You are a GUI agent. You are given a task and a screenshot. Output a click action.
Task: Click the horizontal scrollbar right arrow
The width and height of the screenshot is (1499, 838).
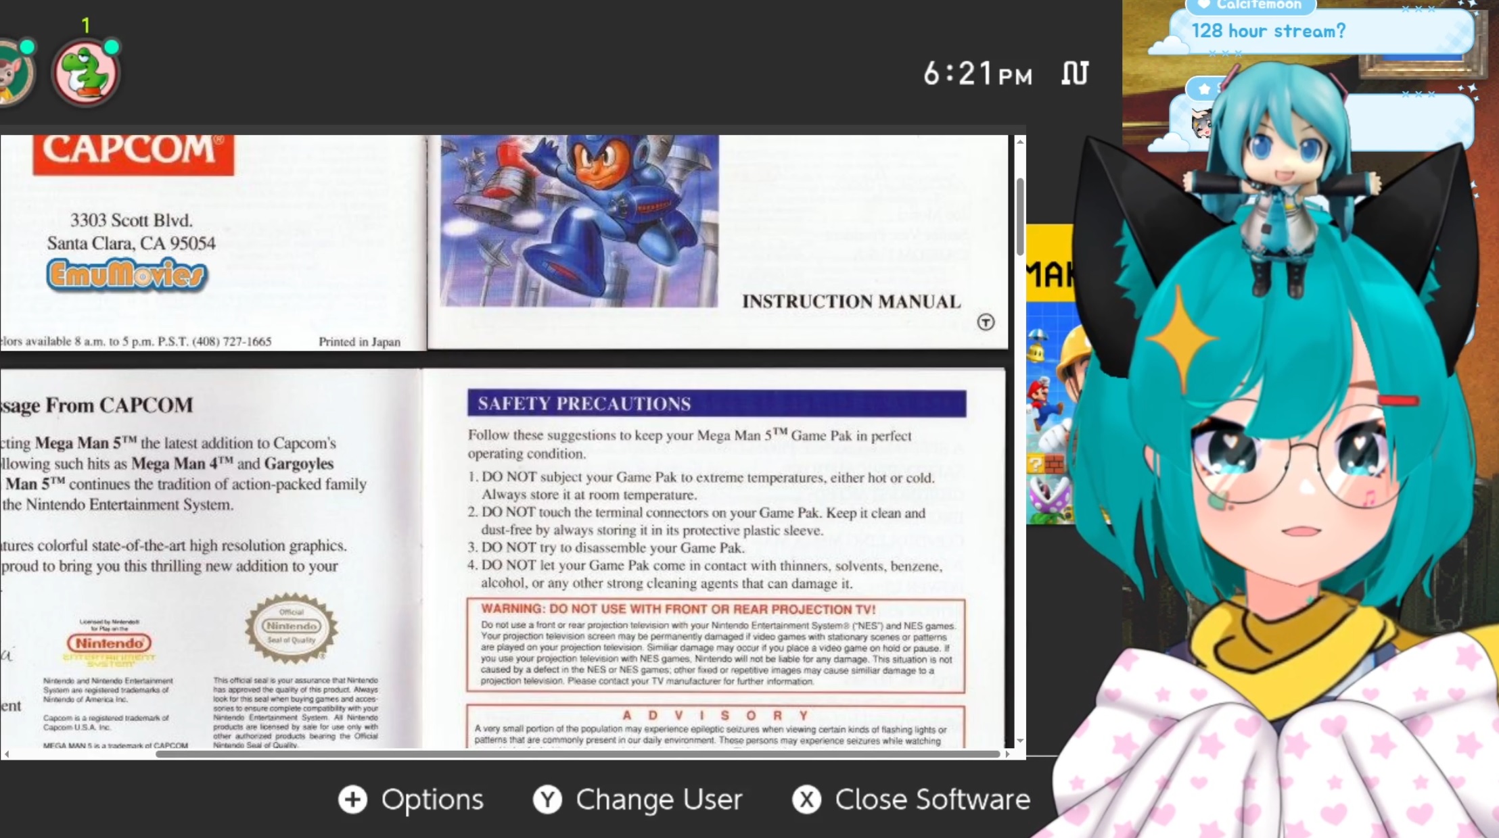click(x=1007, y=754)
